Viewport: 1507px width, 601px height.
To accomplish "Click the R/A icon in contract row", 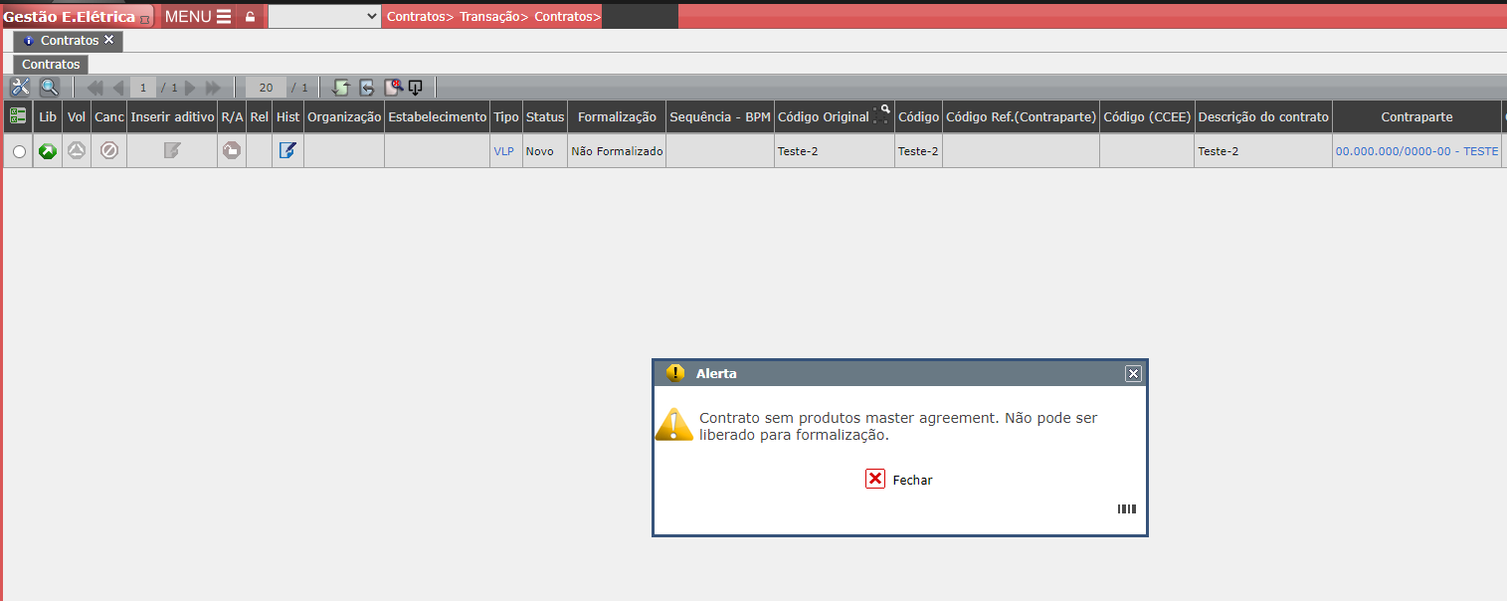I will tap(232, 151).
